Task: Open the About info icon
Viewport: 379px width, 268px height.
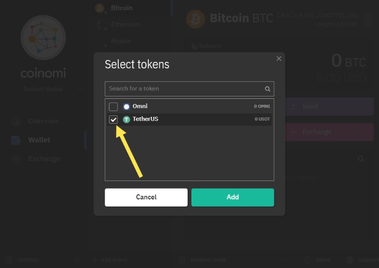Action: point(307,260)
